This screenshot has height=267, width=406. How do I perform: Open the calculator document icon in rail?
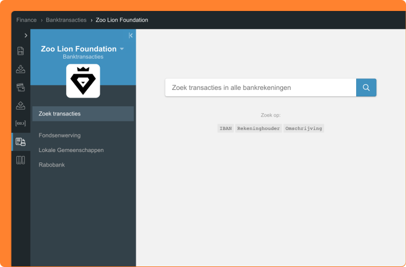20,51
